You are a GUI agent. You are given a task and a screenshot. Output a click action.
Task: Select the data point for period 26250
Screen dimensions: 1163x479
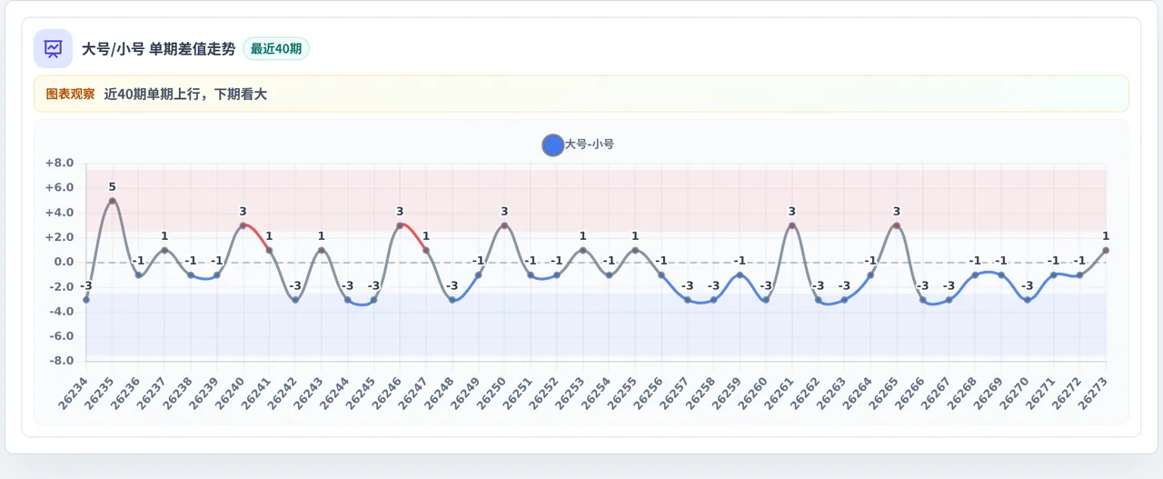tap(504, 225)
